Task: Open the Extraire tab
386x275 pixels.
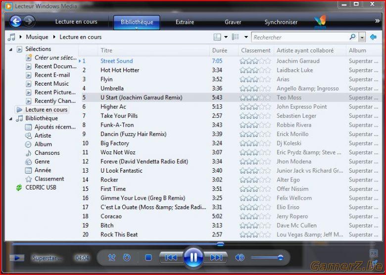Action: pyautogui.click(x=185, y=22)
